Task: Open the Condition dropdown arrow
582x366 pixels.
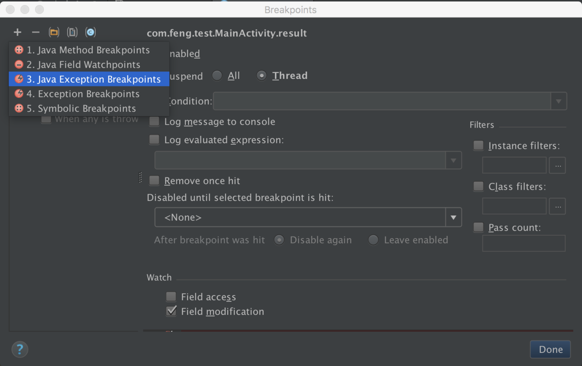Action: 559,101
